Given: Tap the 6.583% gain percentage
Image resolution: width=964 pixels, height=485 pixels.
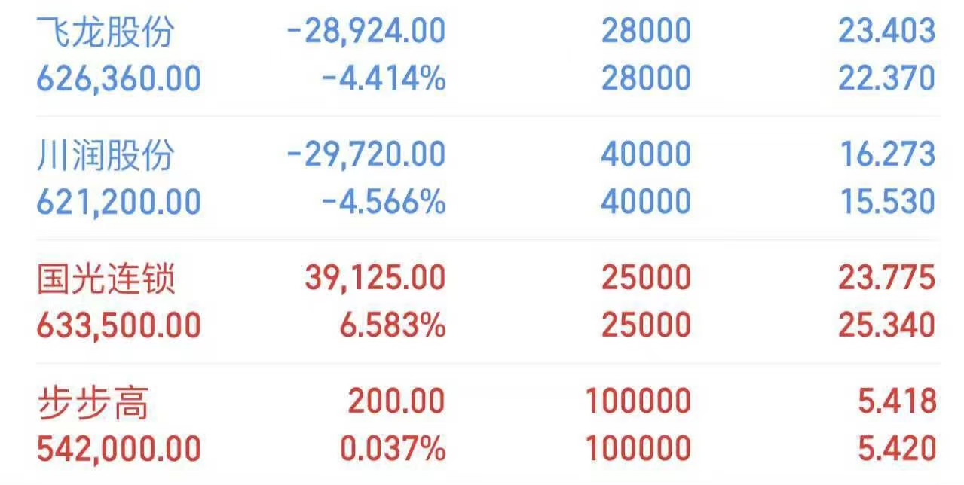Looking at the screenshot, I should point(391,326).
